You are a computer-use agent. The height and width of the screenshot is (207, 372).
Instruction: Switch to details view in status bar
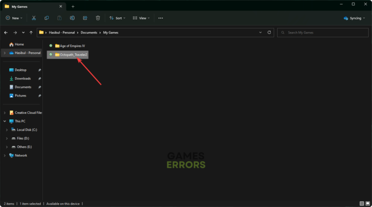click(x=361, y=203)
